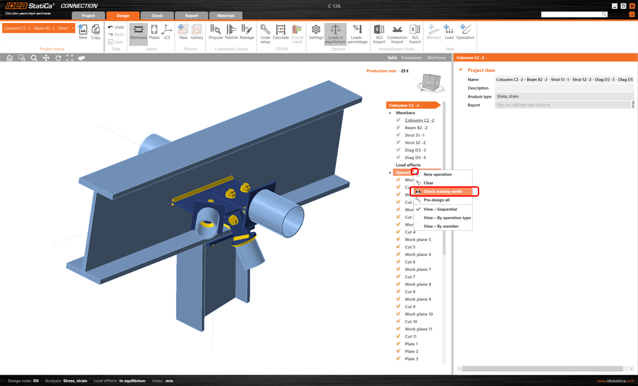Screen dimensions: 638x386
Task: Switch view mode to Wireframe
Action: coord(436,58)
